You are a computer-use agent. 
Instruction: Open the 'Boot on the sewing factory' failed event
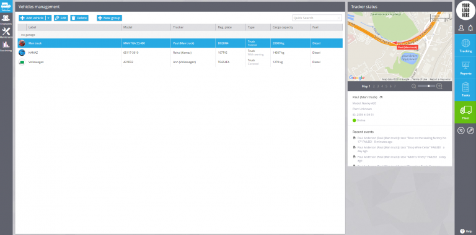click(402, 140)
